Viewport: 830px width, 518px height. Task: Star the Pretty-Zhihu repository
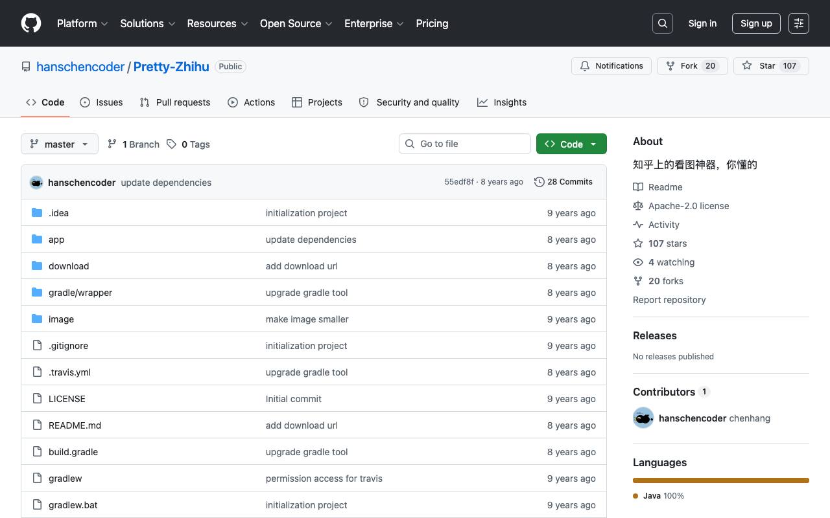pyautogui.click(x=771, y=66)
